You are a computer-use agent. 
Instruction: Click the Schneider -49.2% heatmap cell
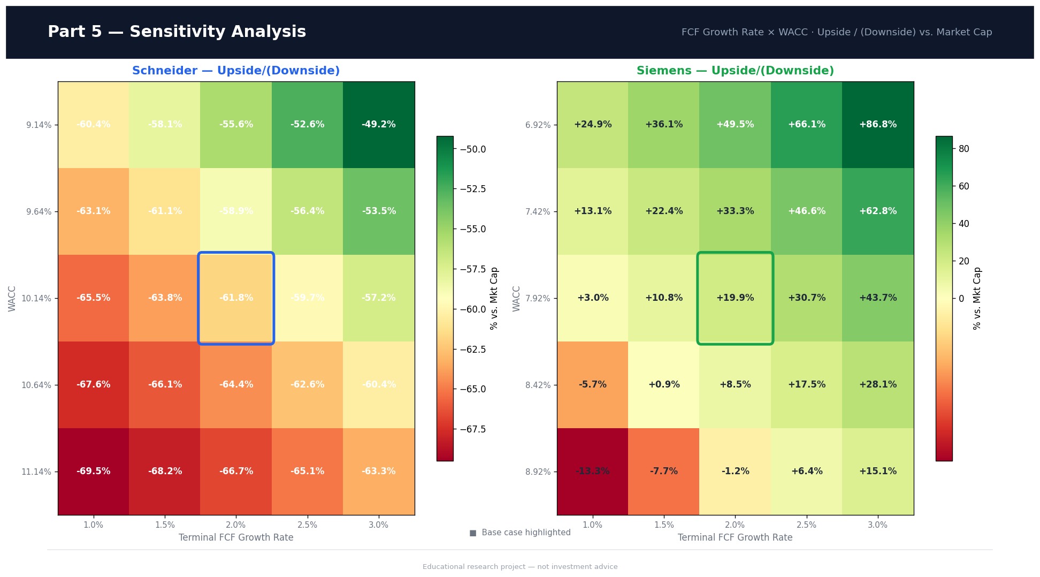379,125
